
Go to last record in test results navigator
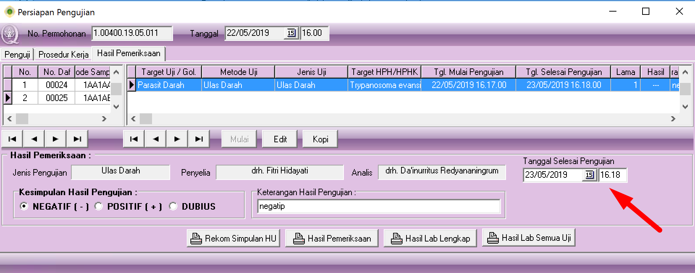199,139
